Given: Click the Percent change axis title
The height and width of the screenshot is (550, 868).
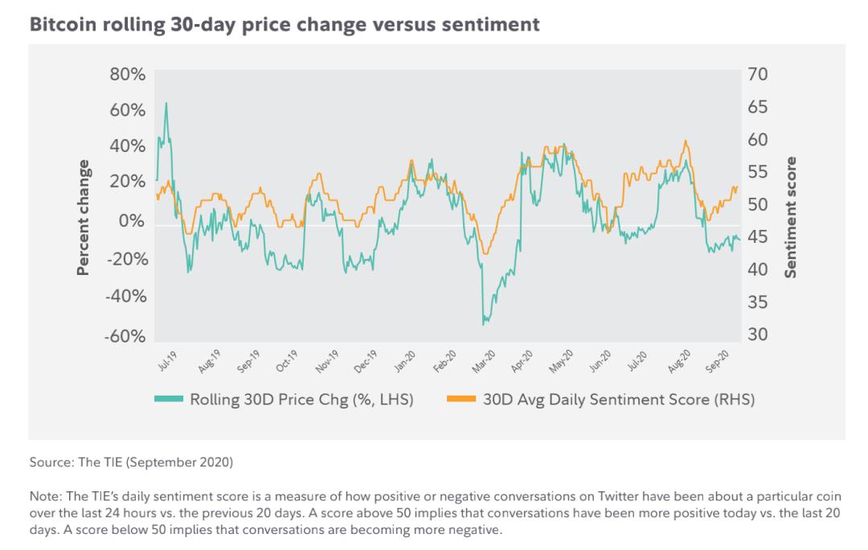Looking at the screenshot, I should click(83, 218).
